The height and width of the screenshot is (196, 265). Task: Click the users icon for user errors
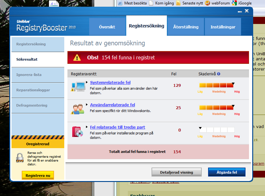78,109
